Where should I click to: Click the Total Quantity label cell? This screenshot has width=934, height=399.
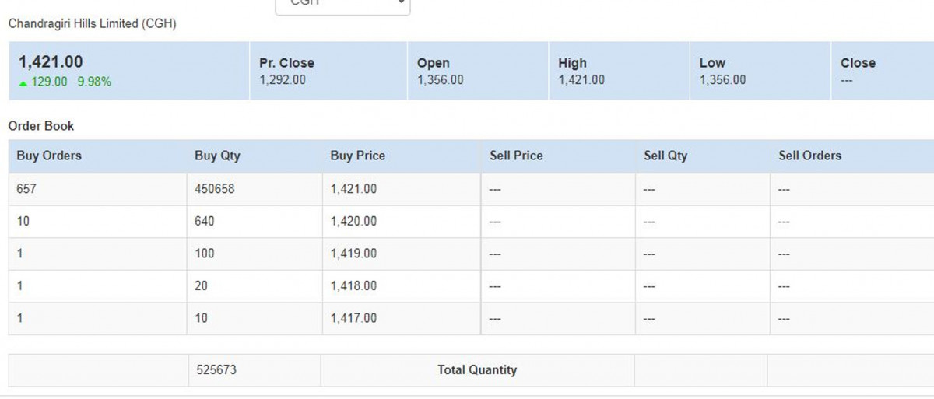click(x=477, y=370)
